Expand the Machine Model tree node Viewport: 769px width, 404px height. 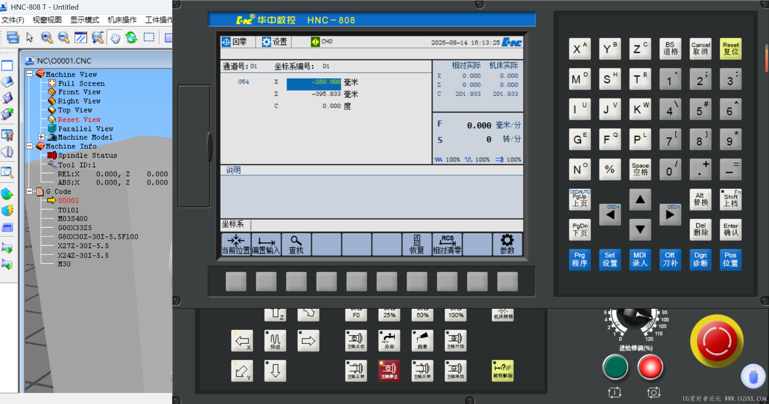[41, 137]
